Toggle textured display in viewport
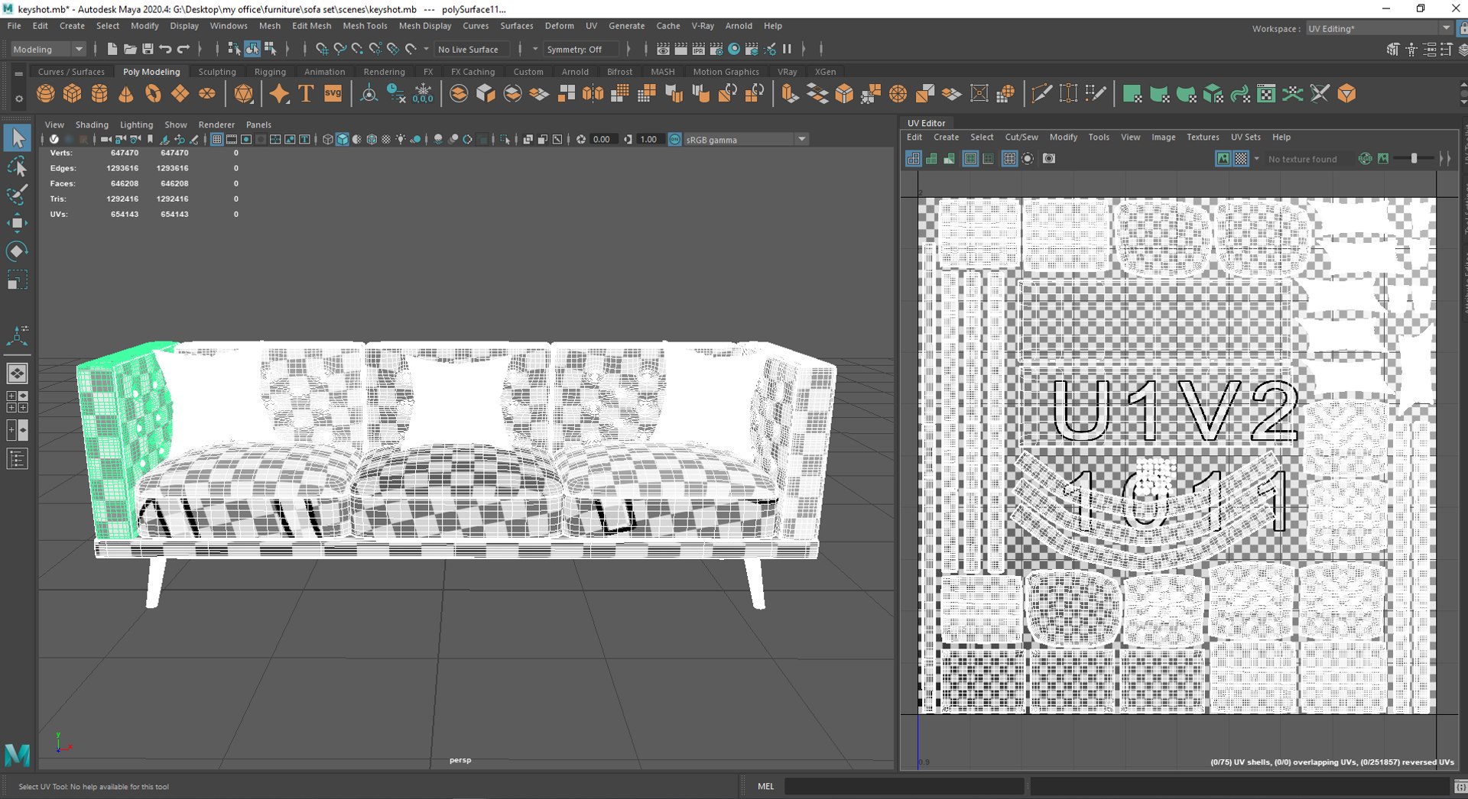The height and width of the screenshot is (799, 1468). 386,140
